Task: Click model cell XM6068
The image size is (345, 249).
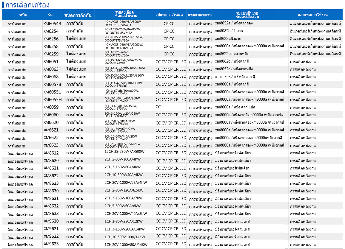Action: click(51, 77)
